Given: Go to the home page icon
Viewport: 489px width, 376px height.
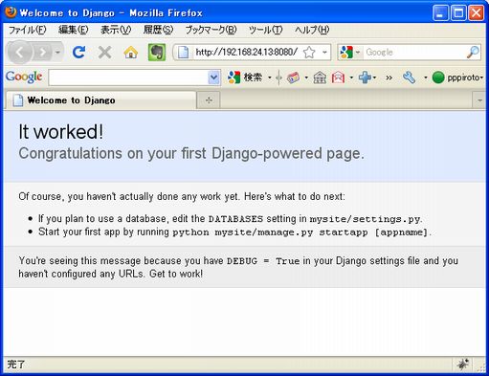Looking at the screenshot, I should 131,53.
